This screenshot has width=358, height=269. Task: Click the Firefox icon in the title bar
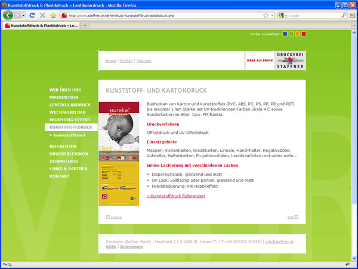[4, 5]
